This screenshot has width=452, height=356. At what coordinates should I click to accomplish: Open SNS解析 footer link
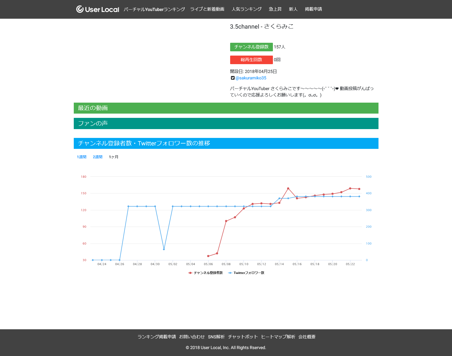pyautogui.click(x=216, y=337)
